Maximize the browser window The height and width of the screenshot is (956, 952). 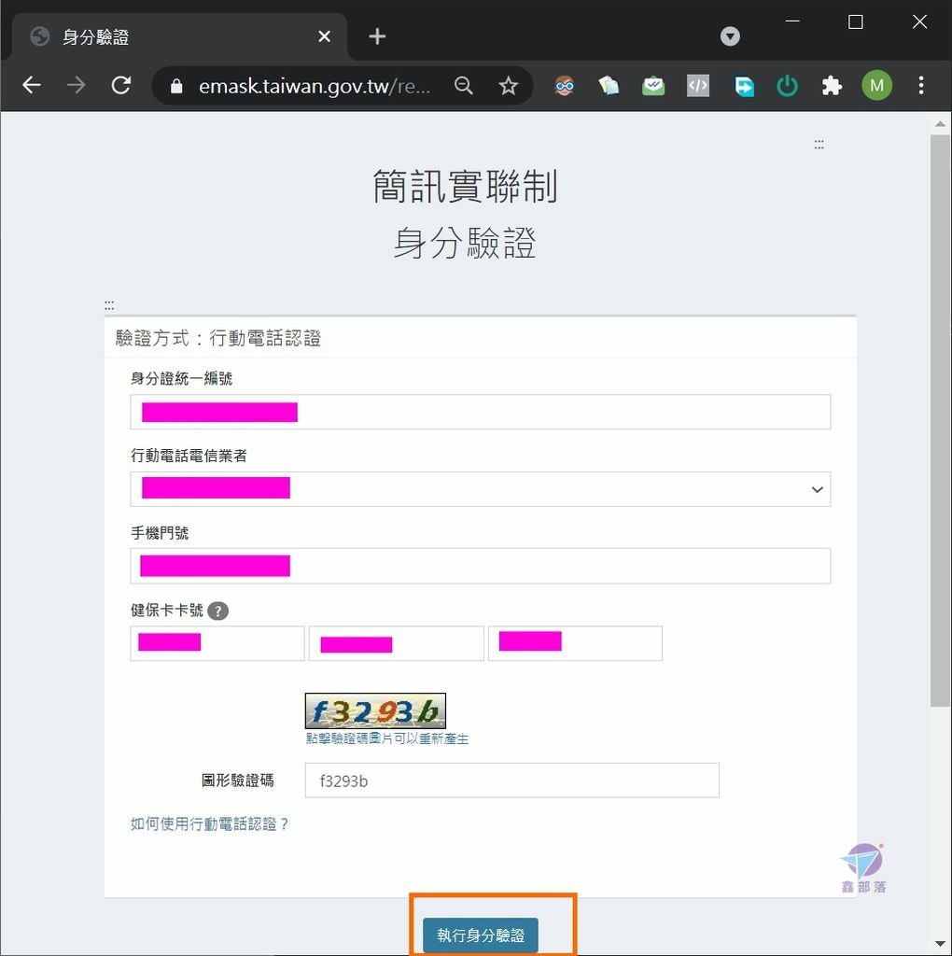point(856,22)
